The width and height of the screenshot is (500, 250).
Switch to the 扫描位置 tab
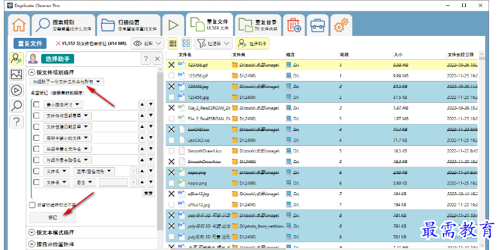pos(129,25)
